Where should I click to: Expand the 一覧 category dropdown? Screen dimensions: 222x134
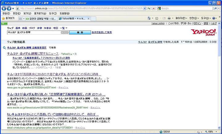point(64,28)
